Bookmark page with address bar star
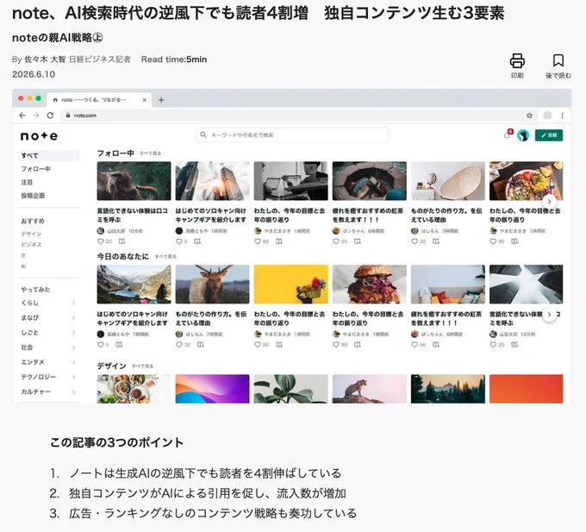Viewport: 586px width, 532px height. click(x=529, y=116)
